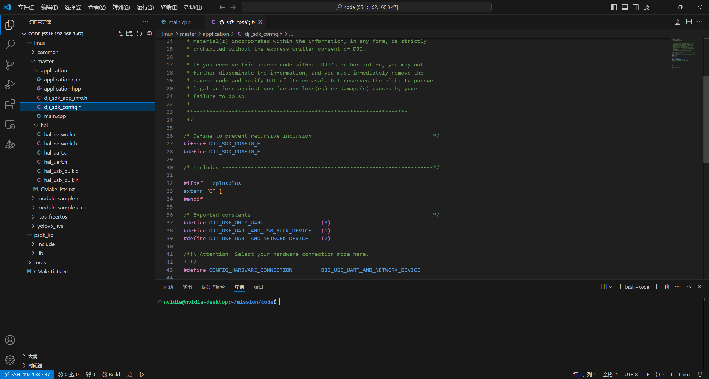Open the Manage gear icon
This screenshot has width=709, height=379.
[x=10, y=360]
